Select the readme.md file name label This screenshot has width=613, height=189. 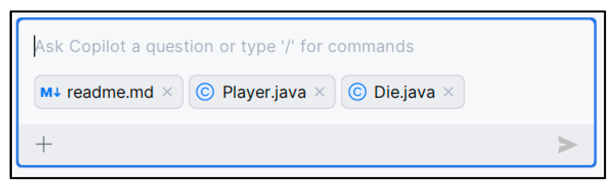point(110,92)
